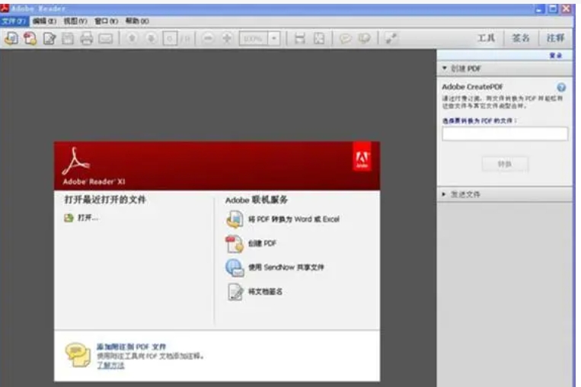Click 将 PDF 转换为 Word 或 Excel
Image resolution: width=581 pixels, height=387 pixels.
coord(294,219)
